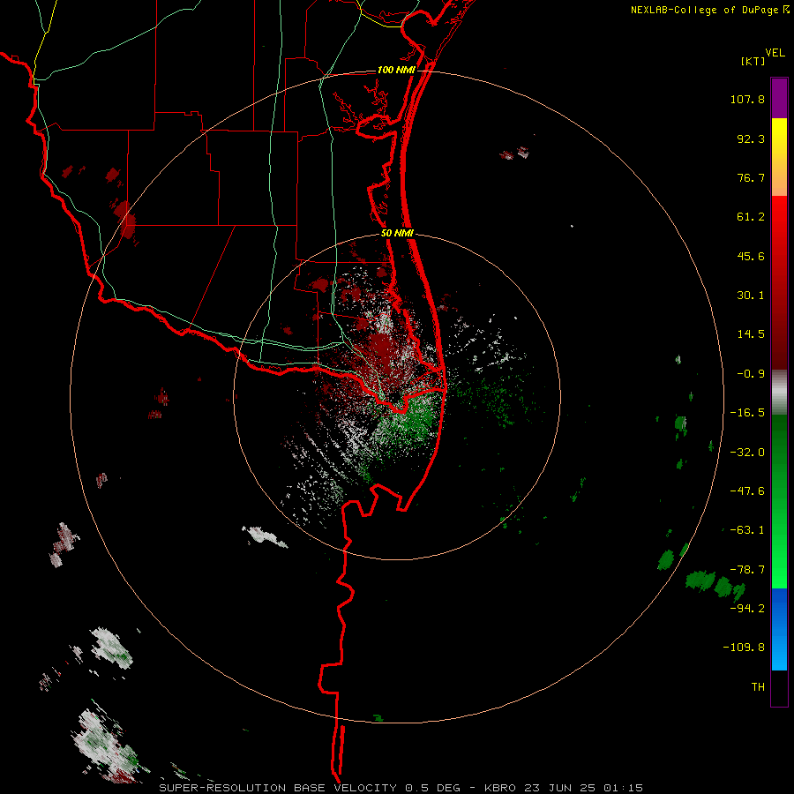Viewport: 794px width, 794px height.
Task: Click the base velocity KBRO caption text
Action: (x=401, y=788)
